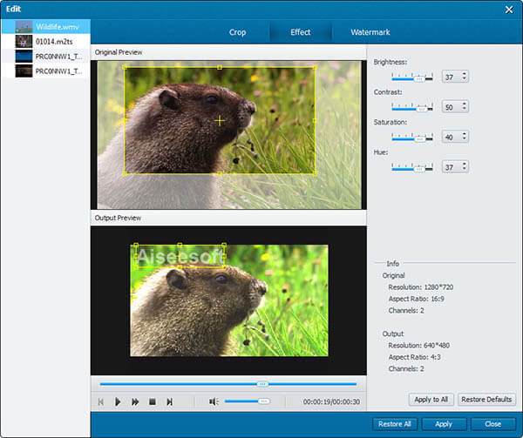Click the next frame icon
The width and height of the screenshot is (523, 438).
(169, 401)
